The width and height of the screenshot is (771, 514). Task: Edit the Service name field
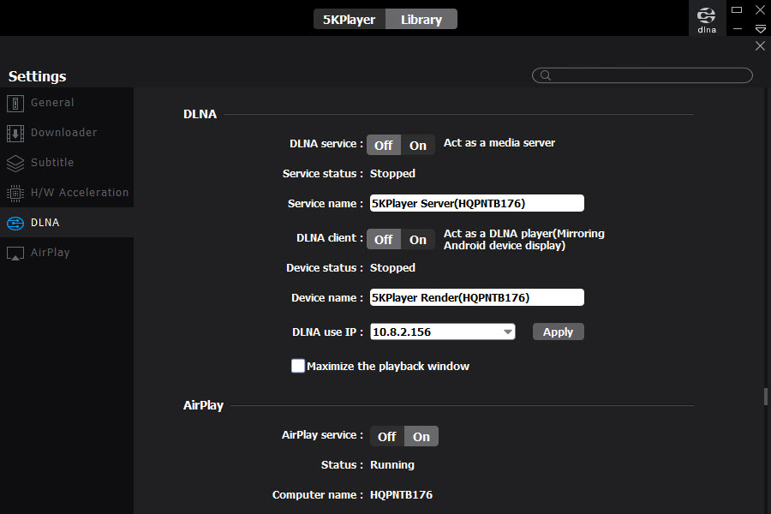477,203
